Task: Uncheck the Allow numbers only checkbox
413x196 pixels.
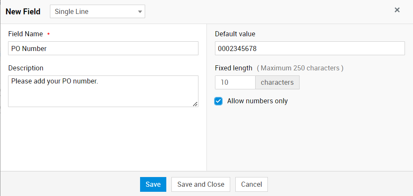Action: coord(218,101)
